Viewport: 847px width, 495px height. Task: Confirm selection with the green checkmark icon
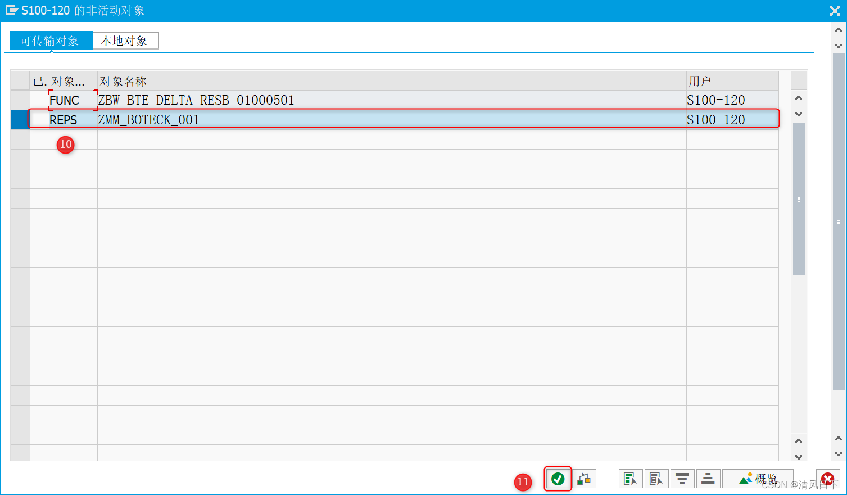[x=558, y=479]
